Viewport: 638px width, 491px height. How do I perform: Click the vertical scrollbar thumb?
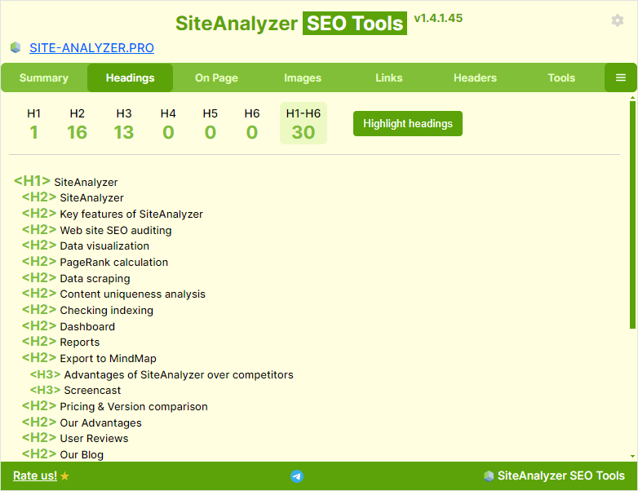tap(632, 215)
